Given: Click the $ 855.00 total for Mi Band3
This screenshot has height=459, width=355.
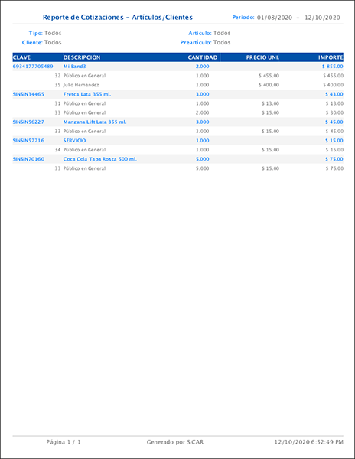Looking at the screenshot, I should coord(333,67).
